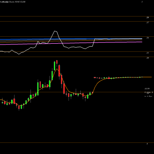Screen dimensions: 154x154
Task: Click the red candlestick at the highest price peak
Action: pos(57,62)
